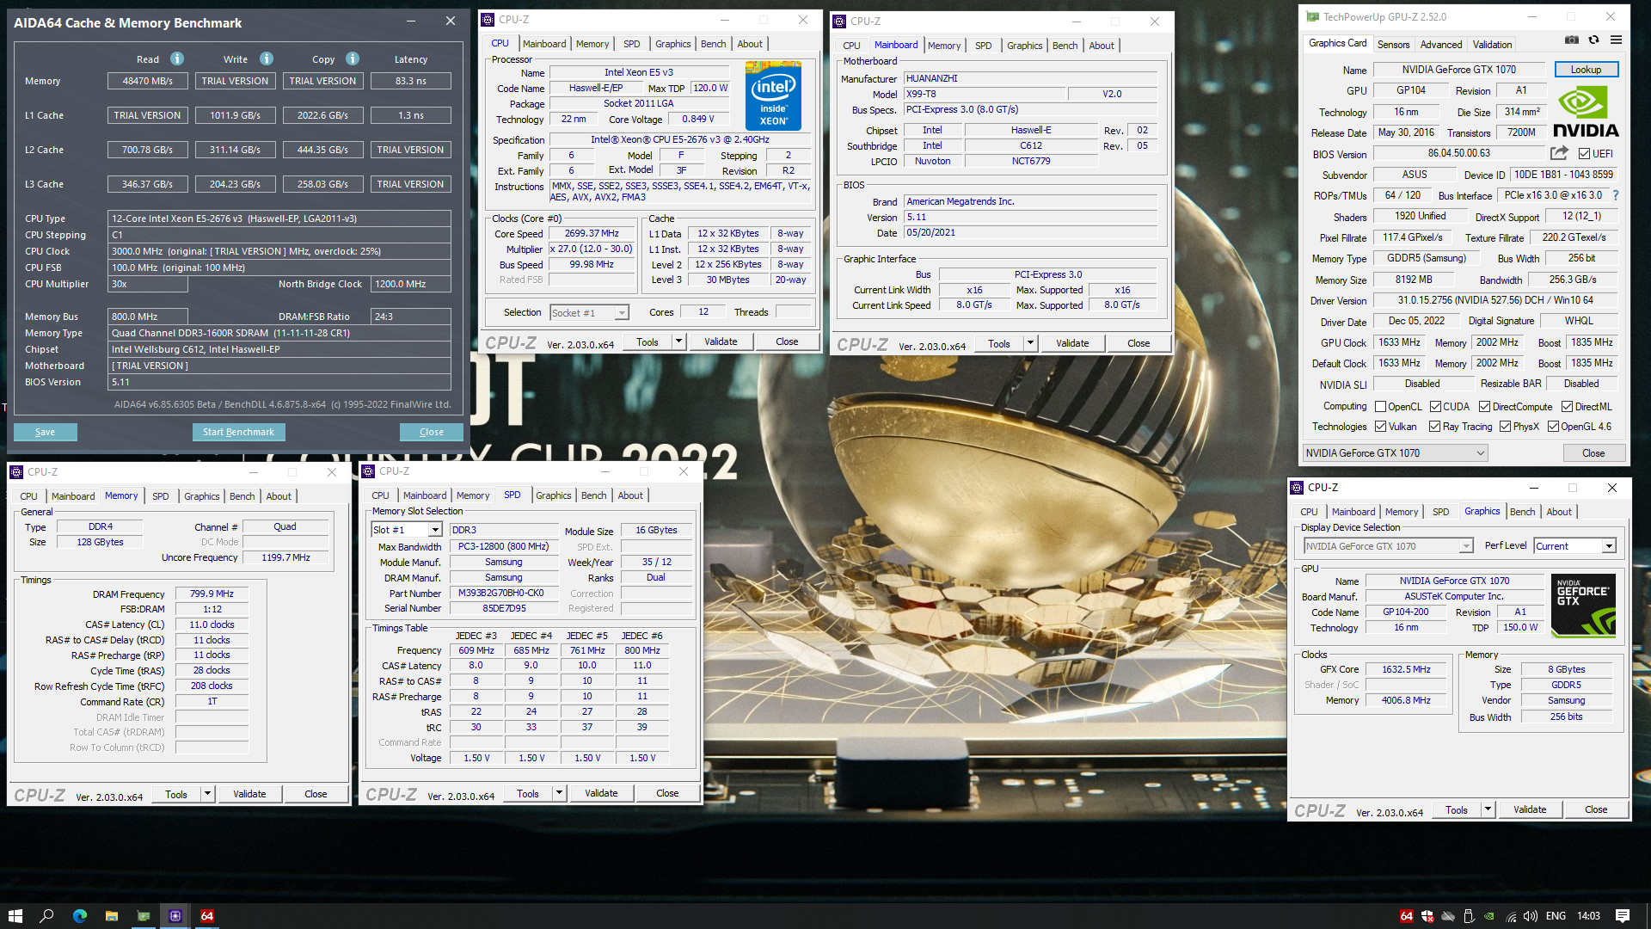Open the Windows Start menu

(15, 916)
